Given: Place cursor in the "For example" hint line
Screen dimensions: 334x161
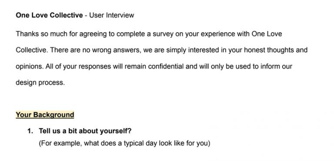Looking at the screenshot, I should tap(124, 143).
